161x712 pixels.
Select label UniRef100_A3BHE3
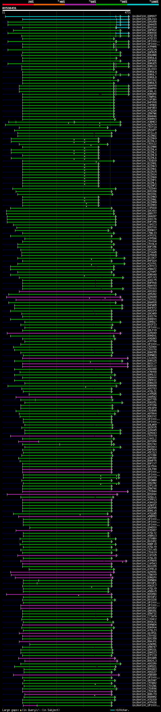coord(144,122)
